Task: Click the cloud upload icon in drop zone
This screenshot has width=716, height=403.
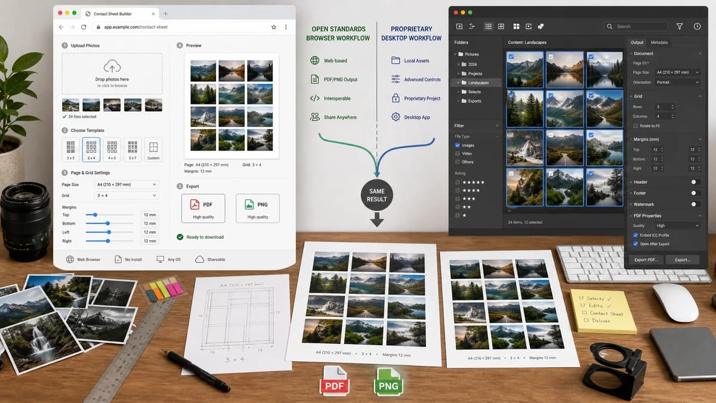Action: 112,66
